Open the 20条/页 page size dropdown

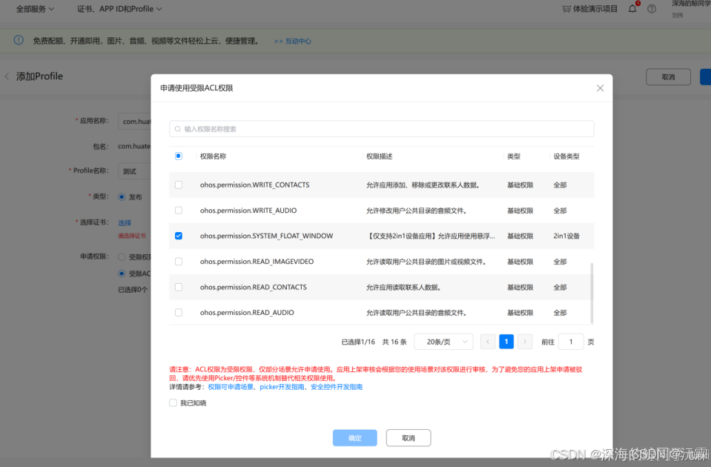coord(444,342)
